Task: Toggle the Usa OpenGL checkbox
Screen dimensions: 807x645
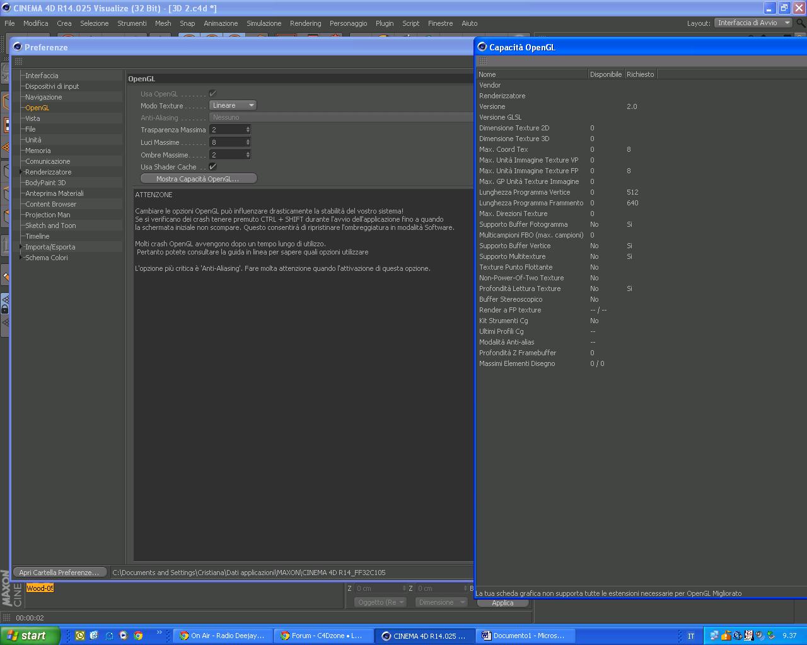Action: 213,93
